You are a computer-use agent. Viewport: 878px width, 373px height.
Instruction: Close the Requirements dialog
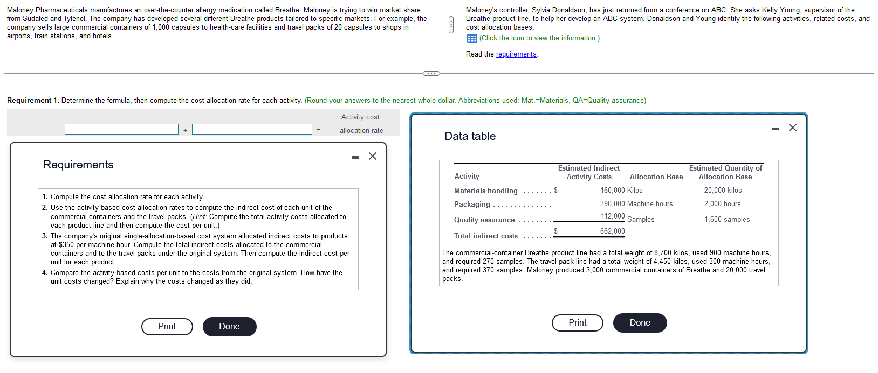point(373,156)
